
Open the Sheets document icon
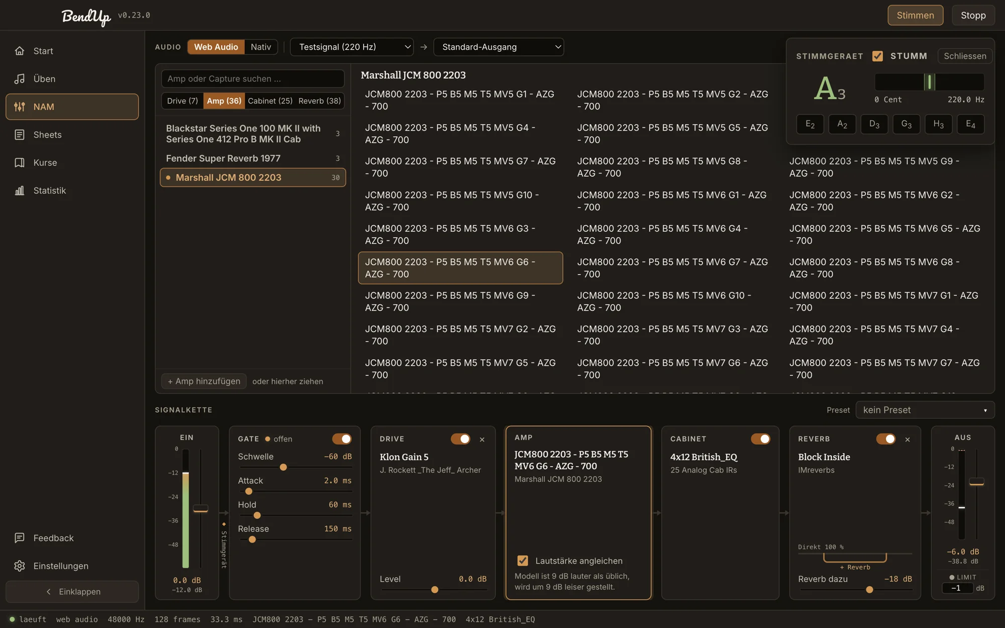tap(20, 135)
